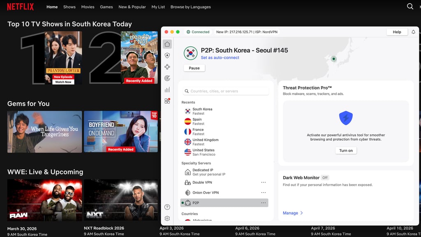Click the blue Threat Protection shield graphic

point(346,118)
